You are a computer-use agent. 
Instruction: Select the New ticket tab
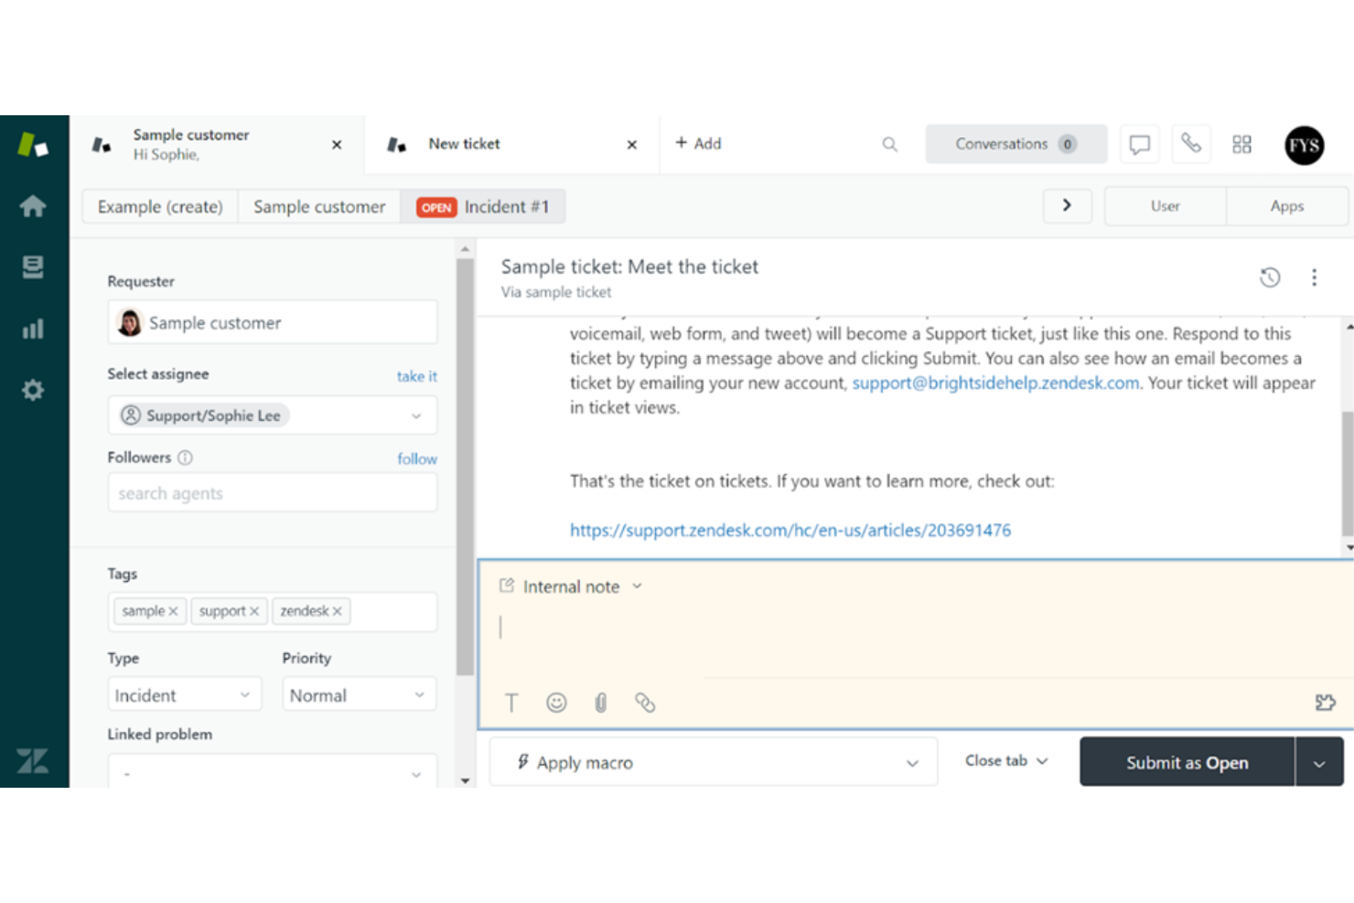[465, 144]
